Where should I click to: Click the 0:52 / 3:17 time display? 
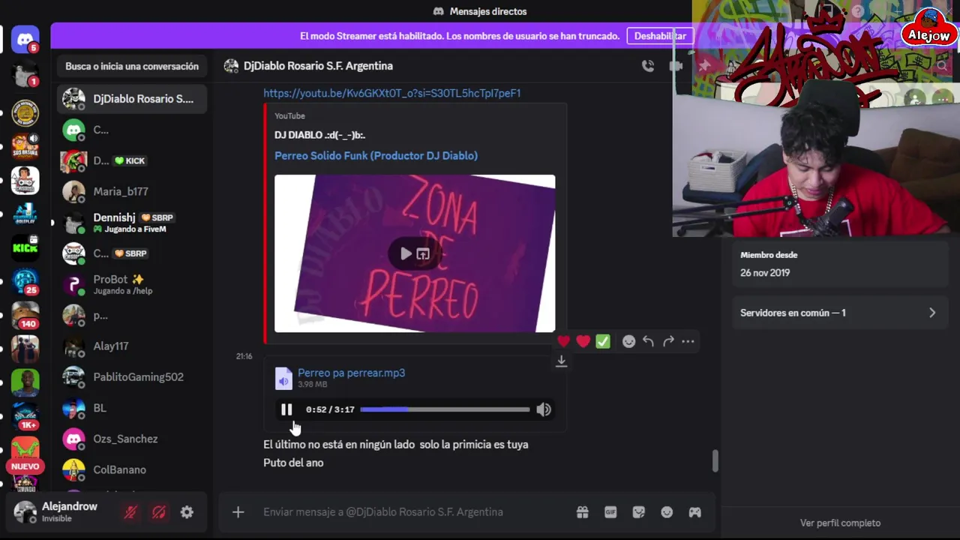(x=330, y=409)
